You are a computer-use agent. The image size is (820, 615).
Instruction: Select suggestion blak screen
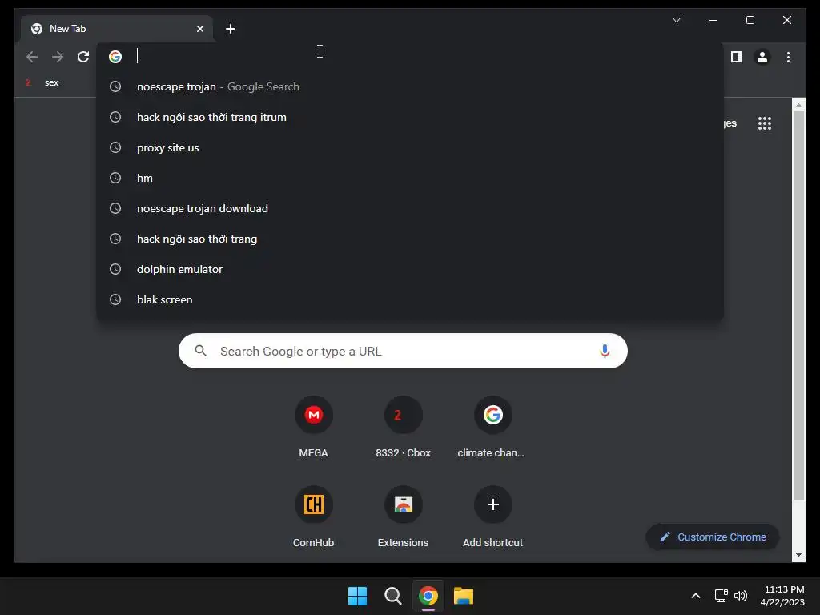(410, 299)
